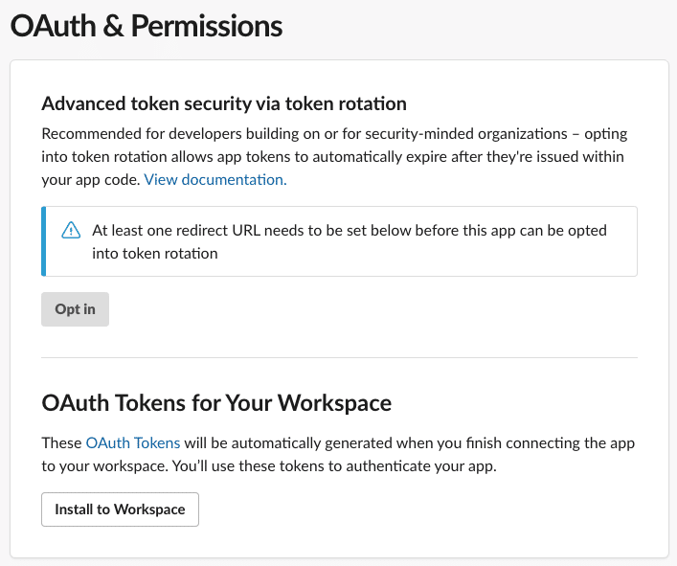Click the redirect URL warning message text
677x566 pixels.
[x=350, y=241]
